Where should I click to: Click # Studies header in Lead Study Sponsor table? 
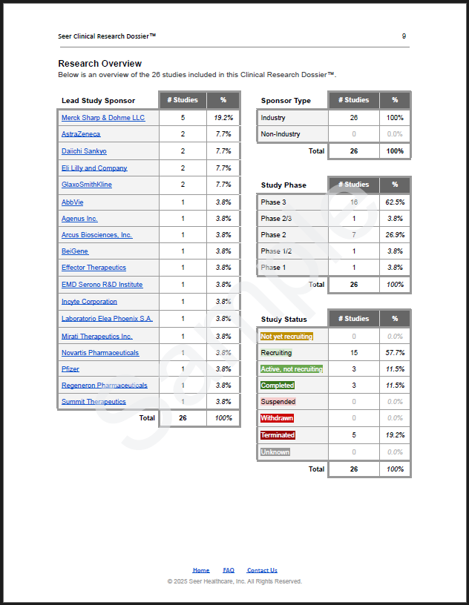tap(183, 100)
